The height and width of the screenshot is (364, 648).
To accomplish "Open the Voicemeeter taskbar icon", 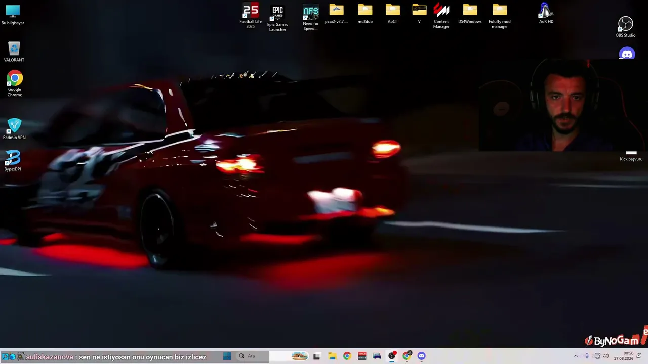I will coord(362,356).
